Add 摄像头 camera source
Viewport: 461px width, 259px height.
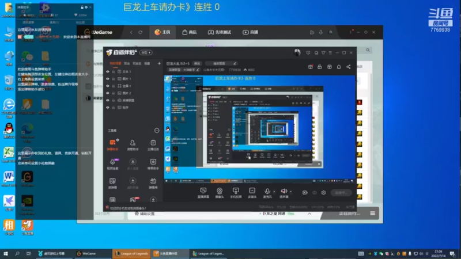pyautogui.click(x=220, y=193)
